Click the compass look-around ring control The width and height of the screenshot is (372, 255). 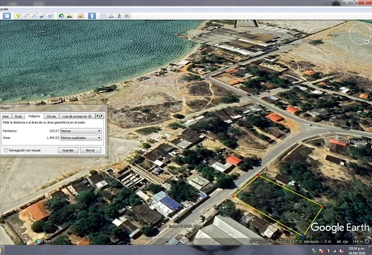tap(361, 34)
